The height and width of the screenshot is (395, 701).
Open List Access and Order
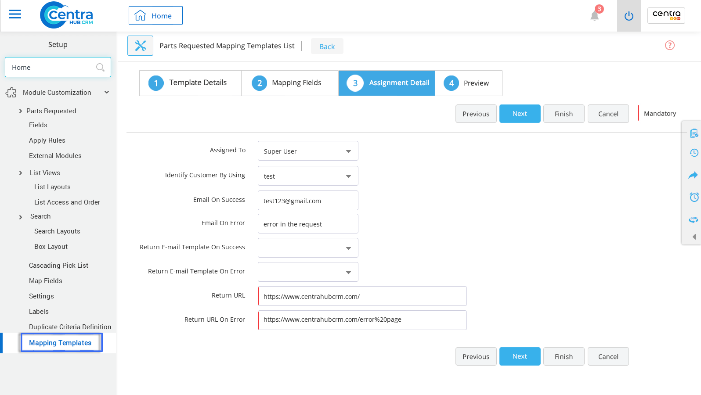coord(67,202)
